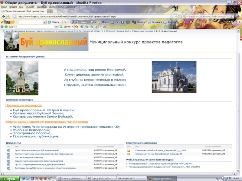Click the ICQ flower icon
This screenshot has width=242, height=181.
pyautogui.click(x=6, y=27)
